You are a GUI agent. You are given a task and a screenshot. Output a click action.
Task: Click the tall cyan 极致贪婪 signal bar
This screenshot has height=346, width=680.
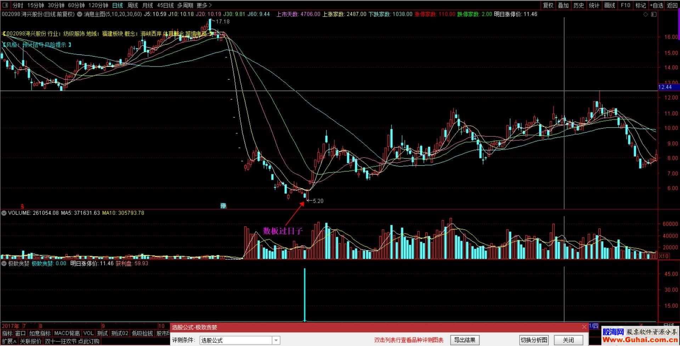click(x=305, y=295)
